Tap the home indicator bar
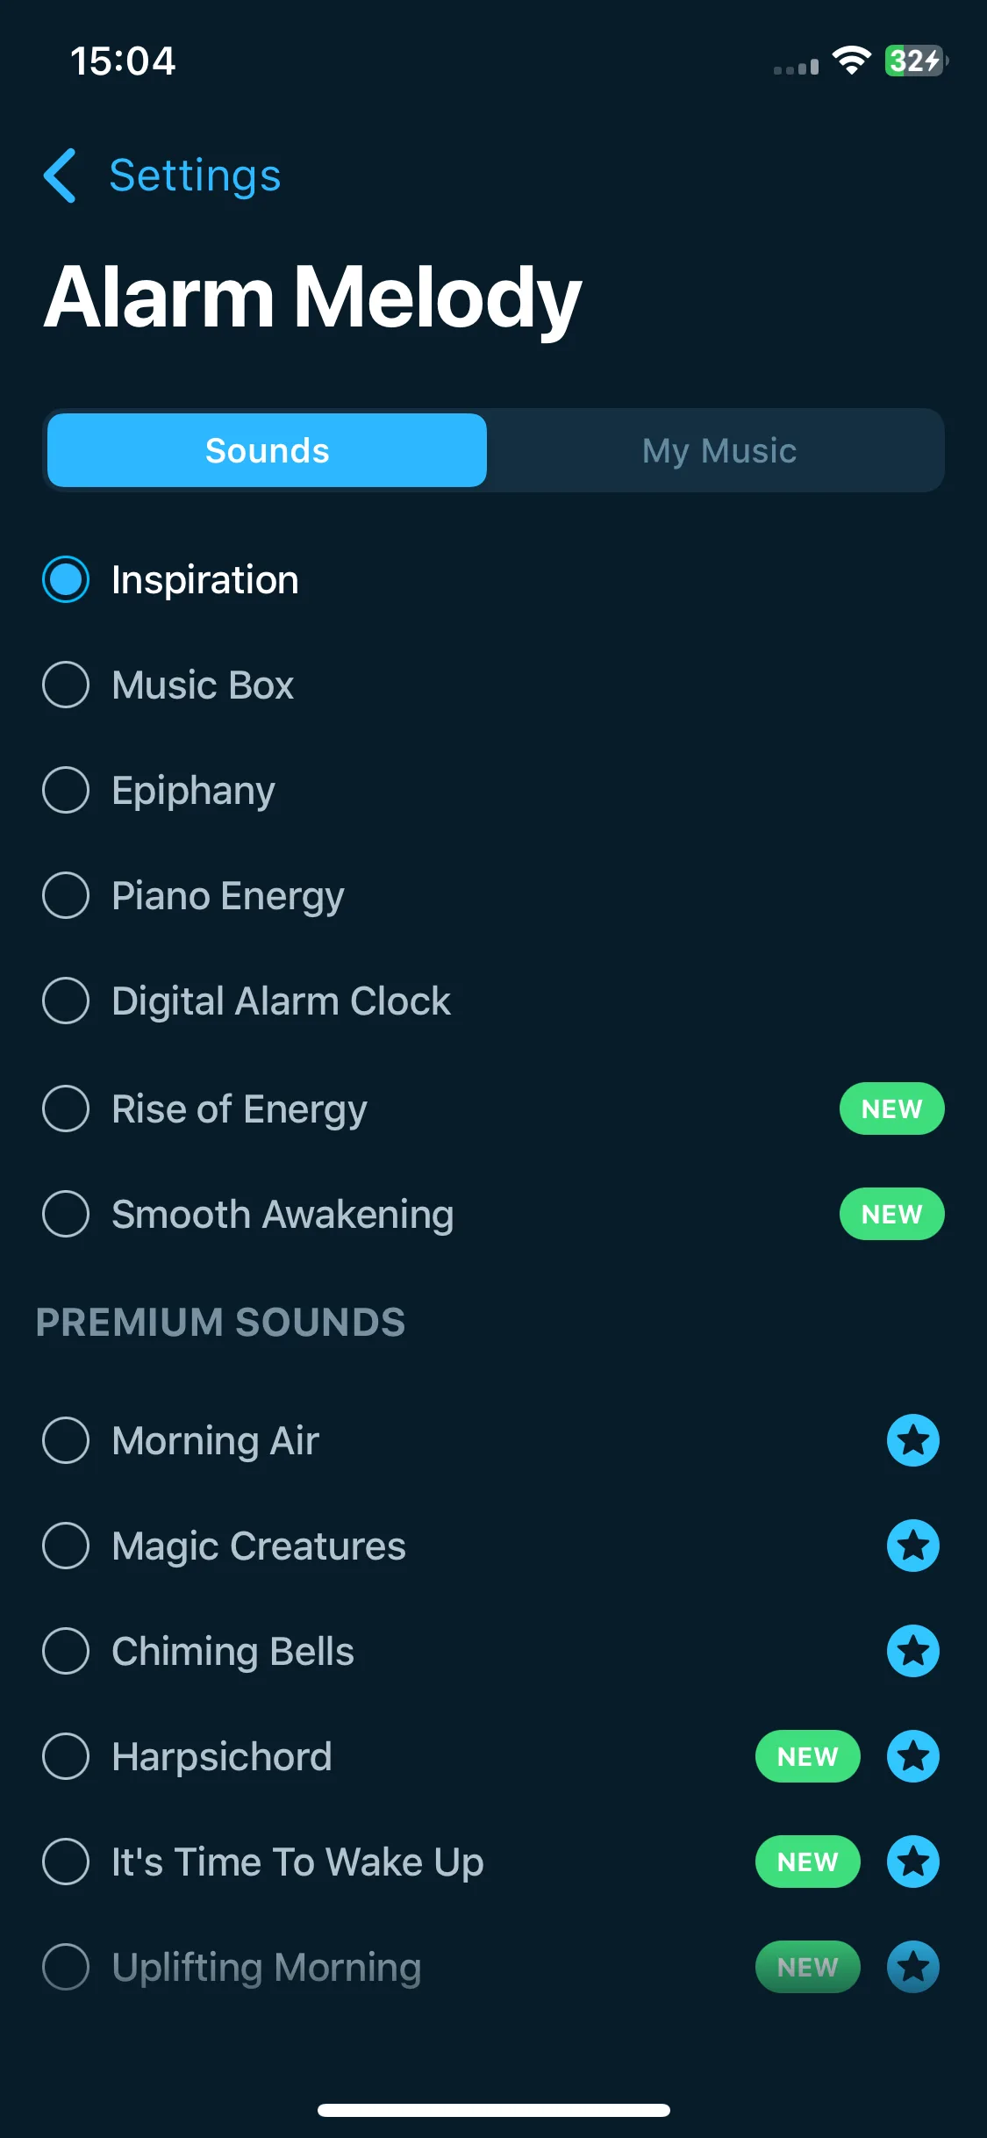 click(x=494, y=2110)
